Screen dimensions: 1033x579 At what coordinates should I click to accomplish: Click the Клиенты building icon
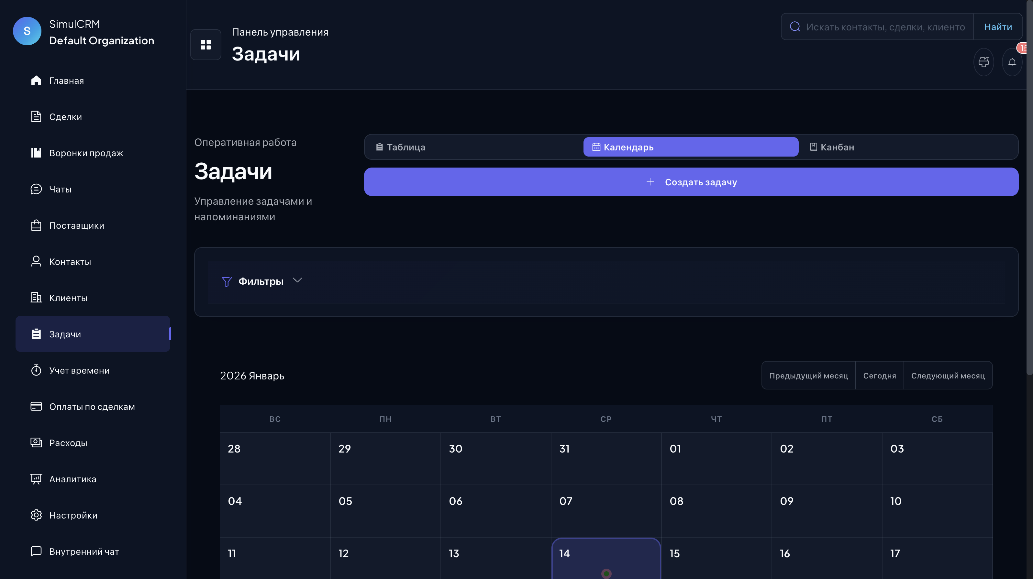[x=36, y=298]
